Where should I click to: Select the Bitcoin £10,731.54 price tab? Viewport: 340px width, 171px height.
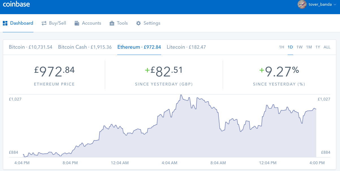click(x=31, y=47)
